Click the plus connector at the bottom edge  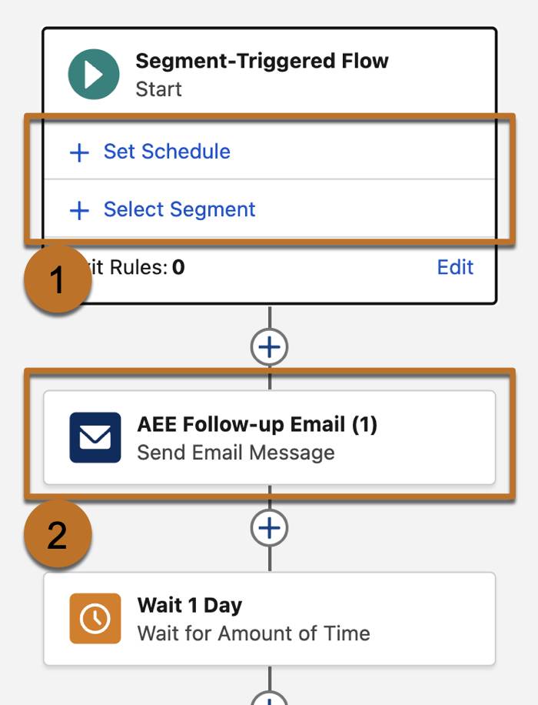click(x=269, y=699)
